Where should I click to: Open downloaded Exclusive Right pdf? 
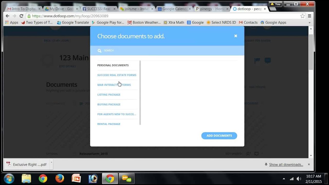(x=27, y=164)
